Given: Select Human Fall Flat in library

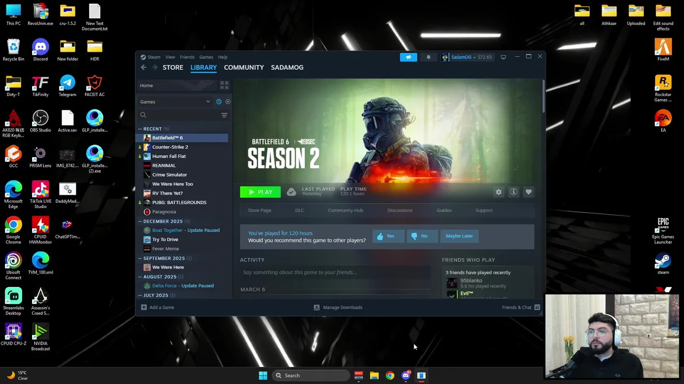Looking at the screenshot, I should [x=182, y=156].
